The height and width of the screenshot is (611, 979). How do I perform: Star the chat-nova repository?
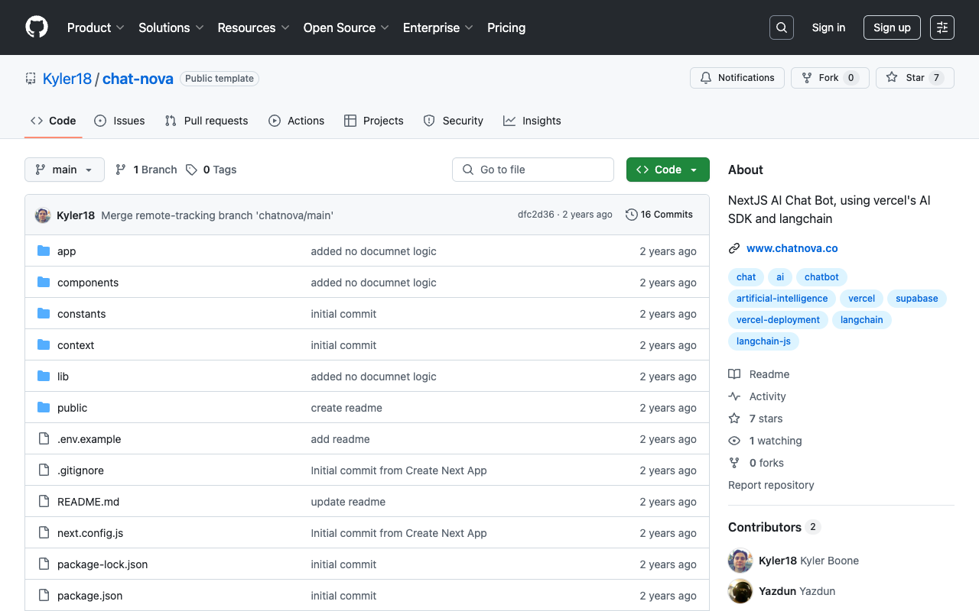915,78
